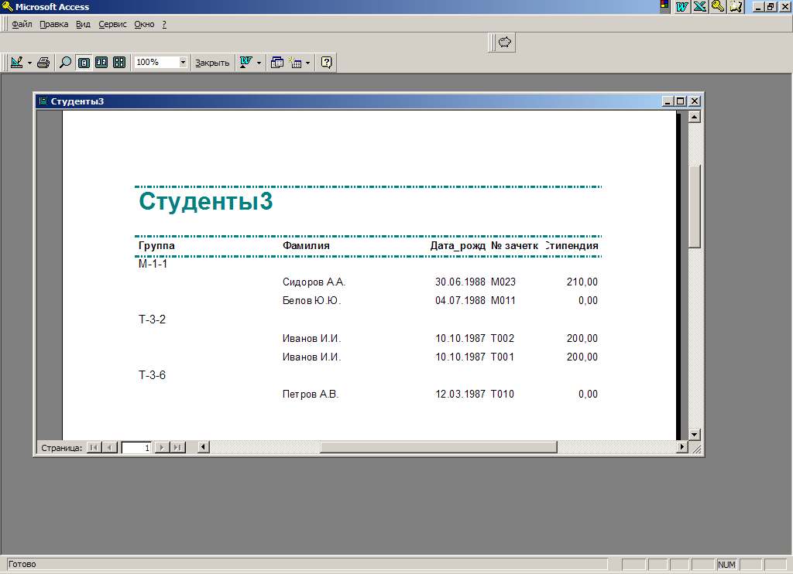Launch Word from Office shortcut bar
Image resolution: width=793 pixels, height=574 pixels.
point(682,6)
